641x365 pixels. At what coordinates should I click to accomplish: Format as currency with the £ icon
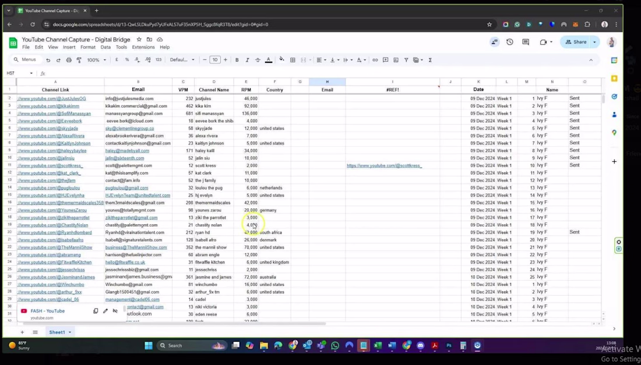click(x=117, y=59)
